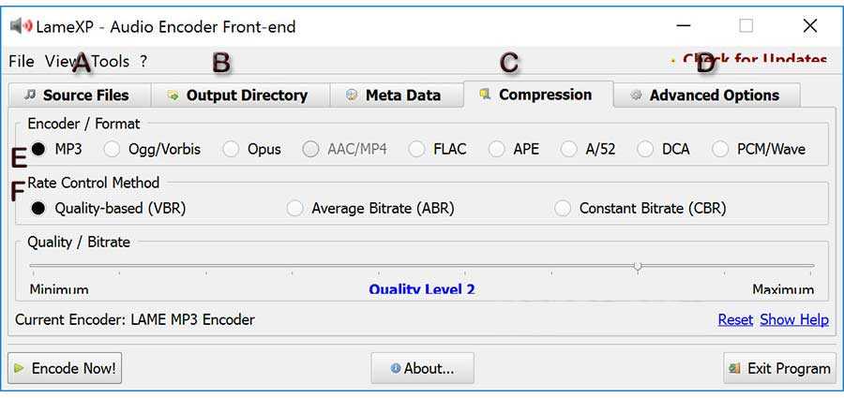Choose Constant Bitrate (CBR) rate control
The width and height of the screenshot is (844, 398).
[x=563, y=208]
